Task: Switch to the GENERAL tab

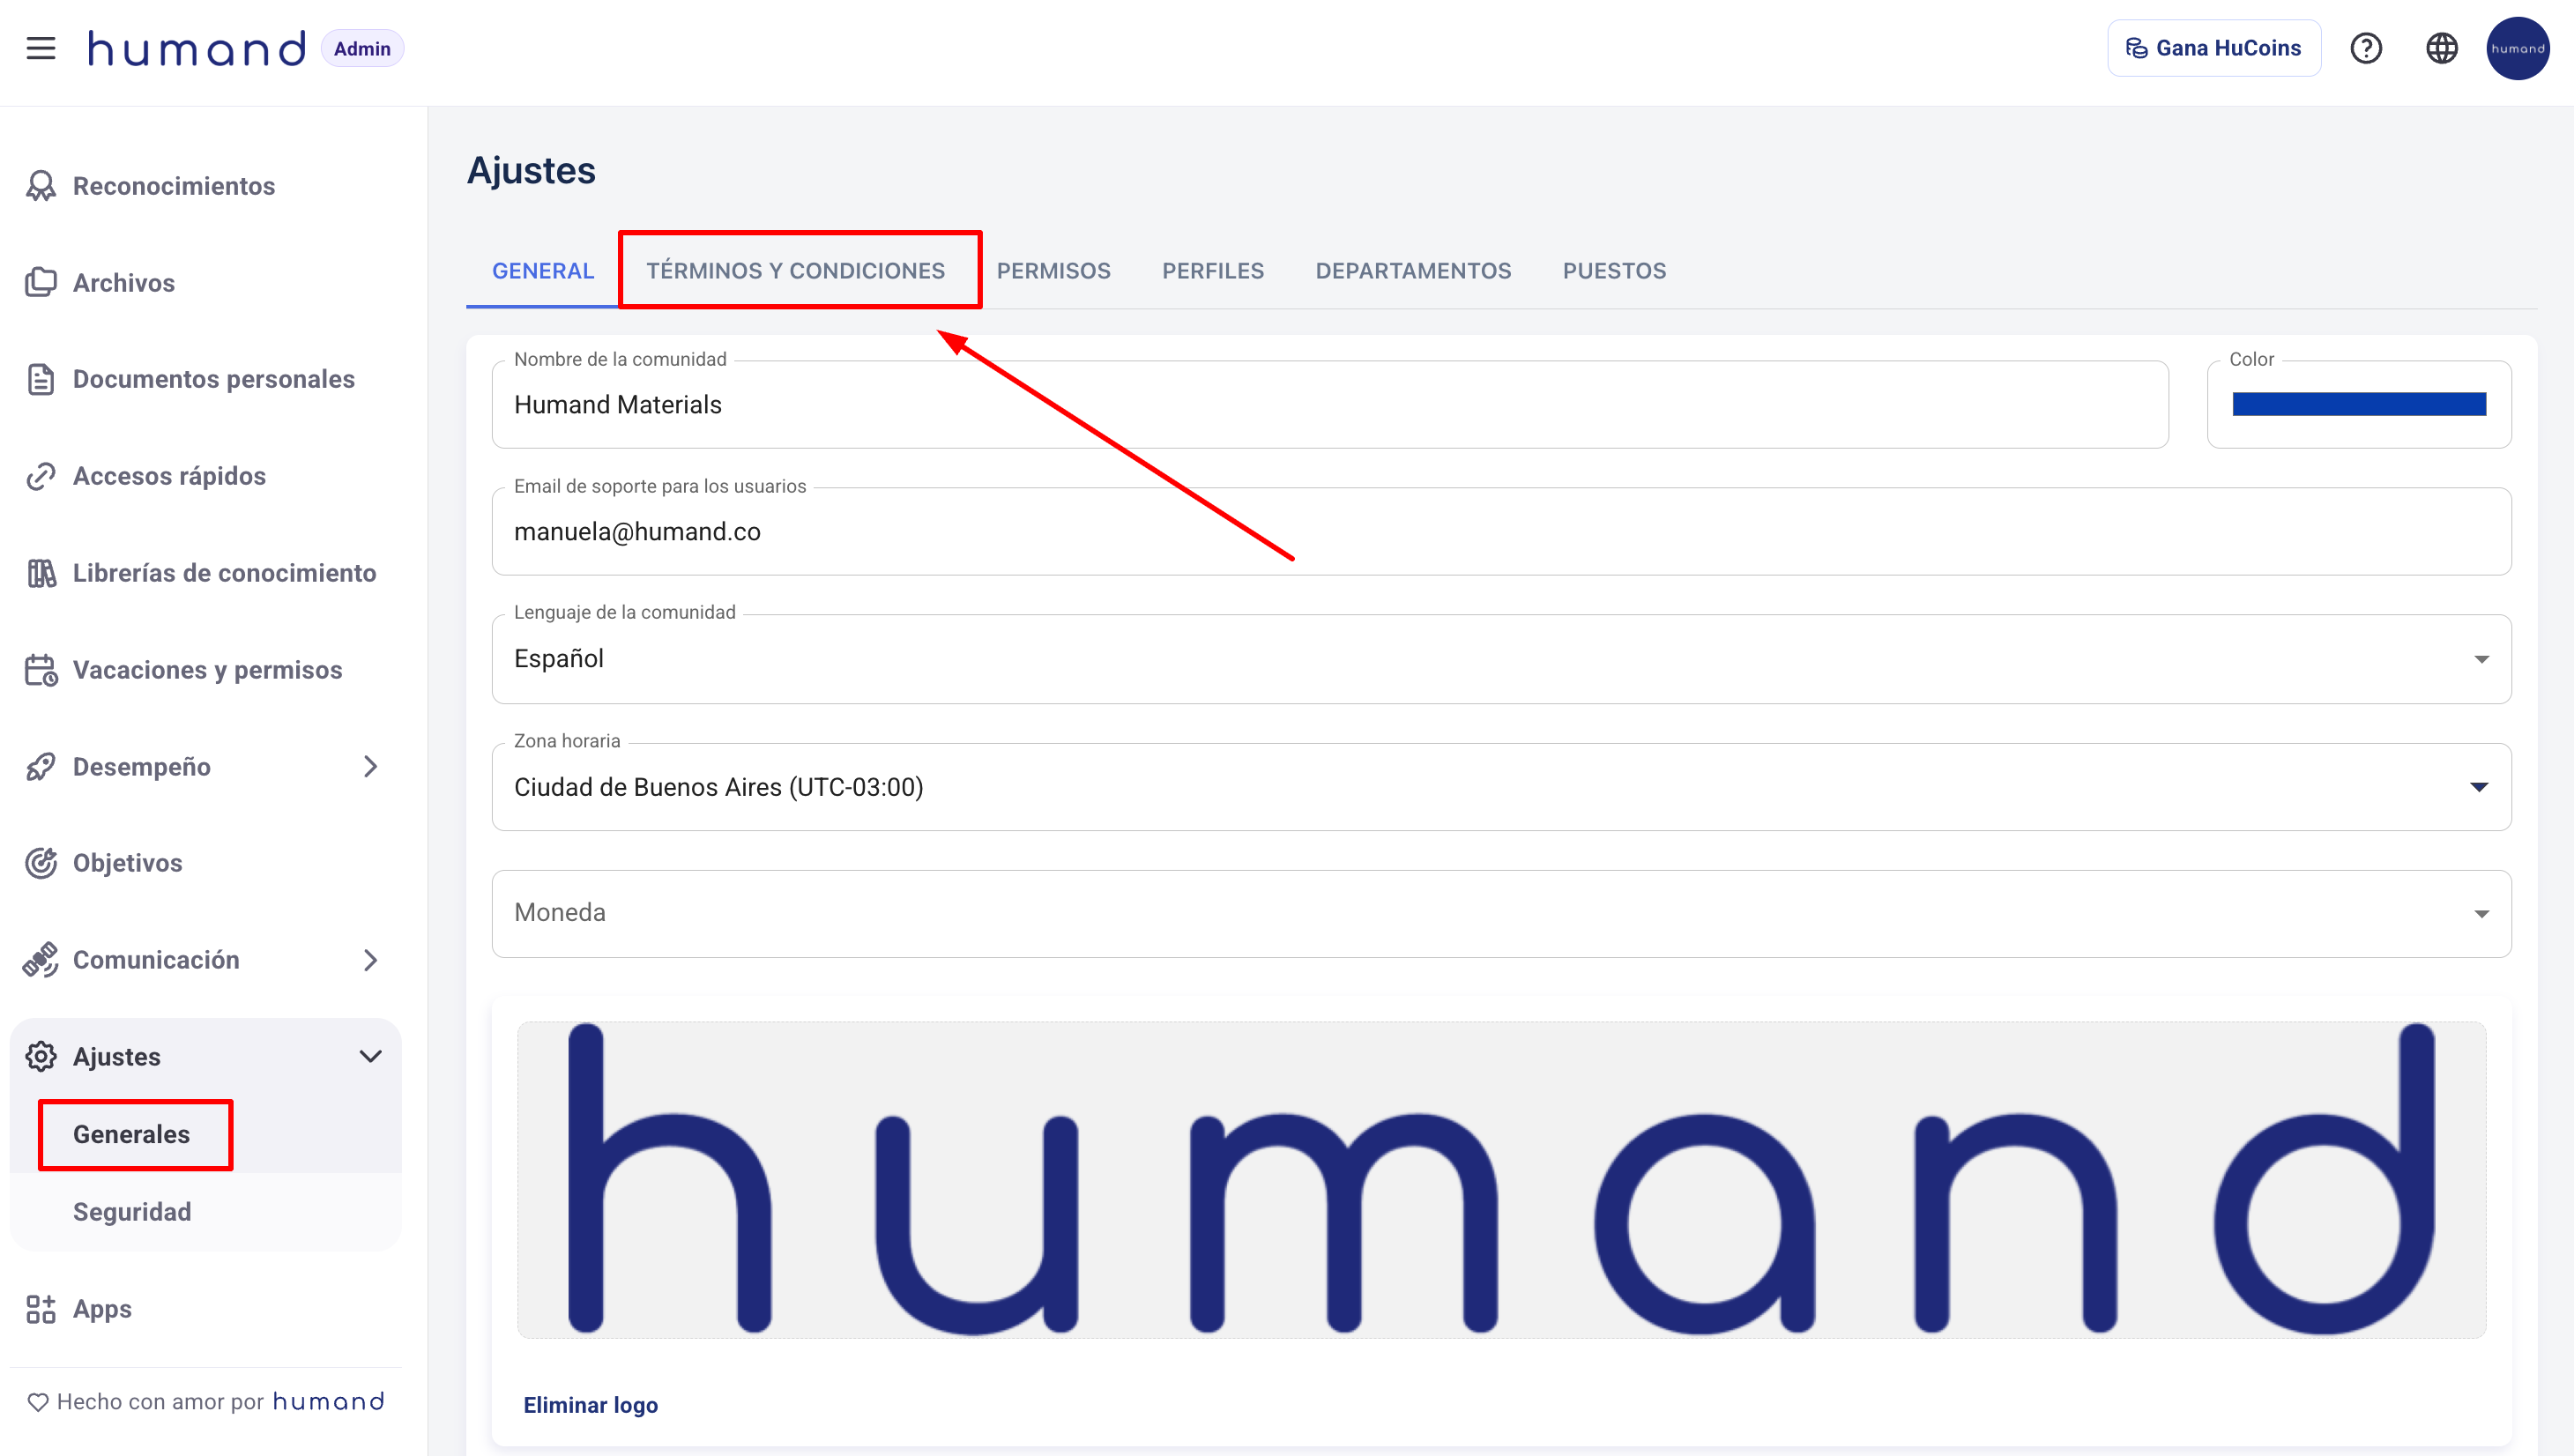Action: click(543, 271)
